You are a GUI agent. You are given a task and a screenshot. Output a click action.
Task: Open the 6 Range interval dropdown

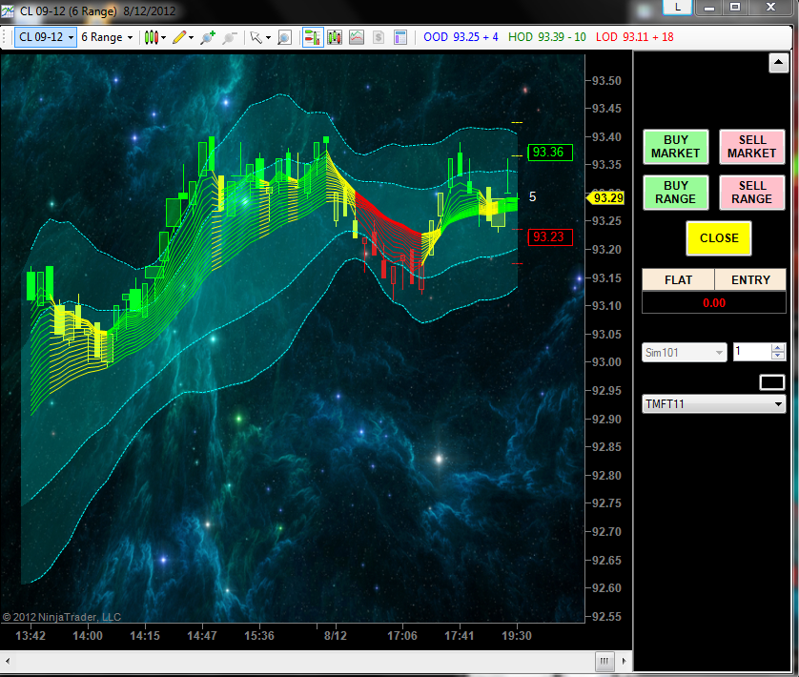tap(107, 37)
